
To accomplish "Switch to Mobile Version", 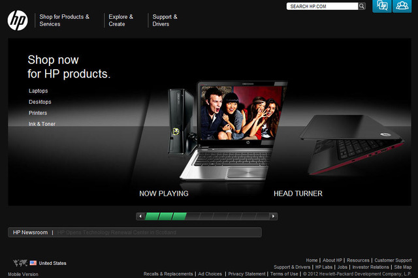I will click(x=23, y=274).
